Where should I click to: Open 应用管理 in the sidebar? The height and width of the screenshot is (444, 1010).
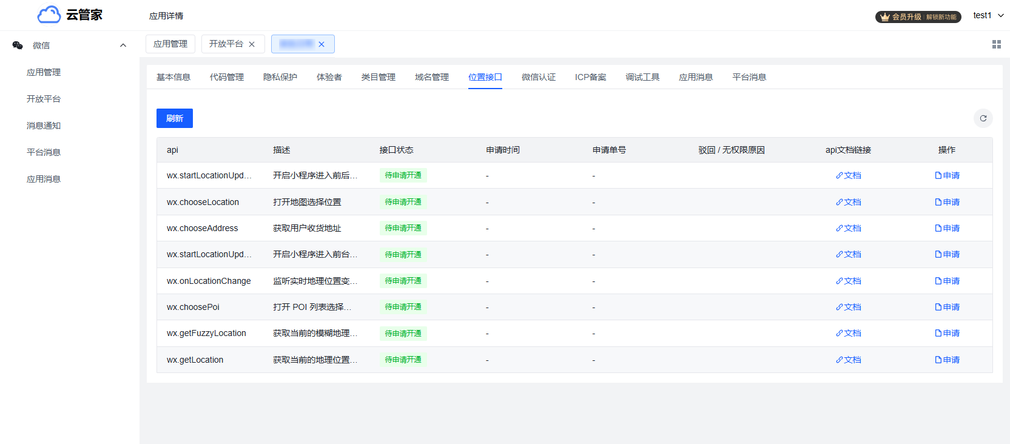tap(44, 72)
